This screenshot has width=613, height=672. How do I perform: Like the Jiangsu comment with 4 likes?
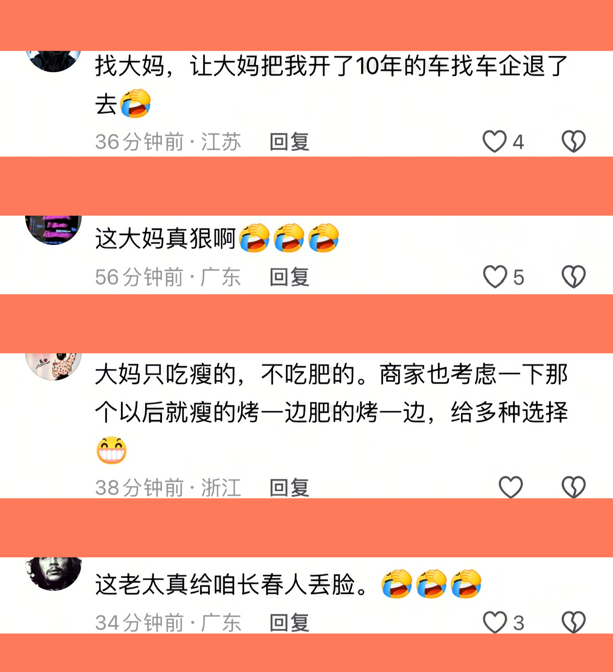click(x=495, y=141)
